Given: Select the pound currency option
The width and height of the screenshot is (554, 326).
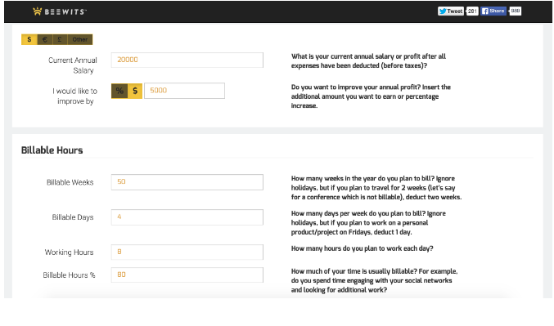Looking at the screenshot, I should [60, 39].
